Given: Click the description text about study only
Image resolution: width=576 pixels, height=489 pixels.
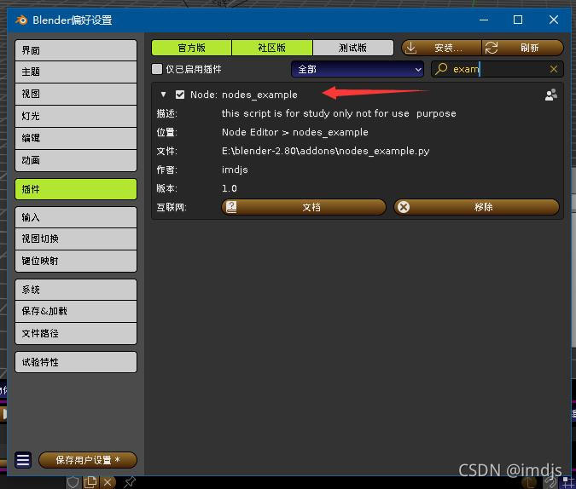Looking at the screenshot, I should coord(339,113).
